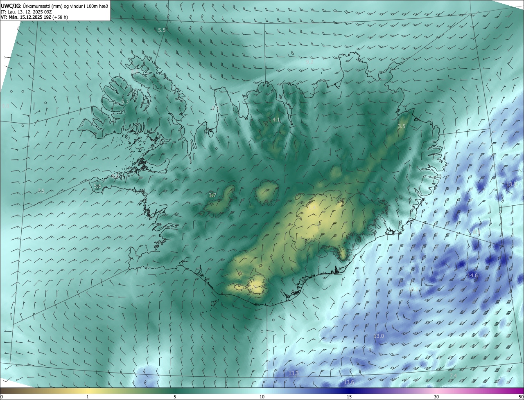This screenshot has width=524, height=400.
Task: Click the 15 tick on the color scale
Action: (349, 397)
